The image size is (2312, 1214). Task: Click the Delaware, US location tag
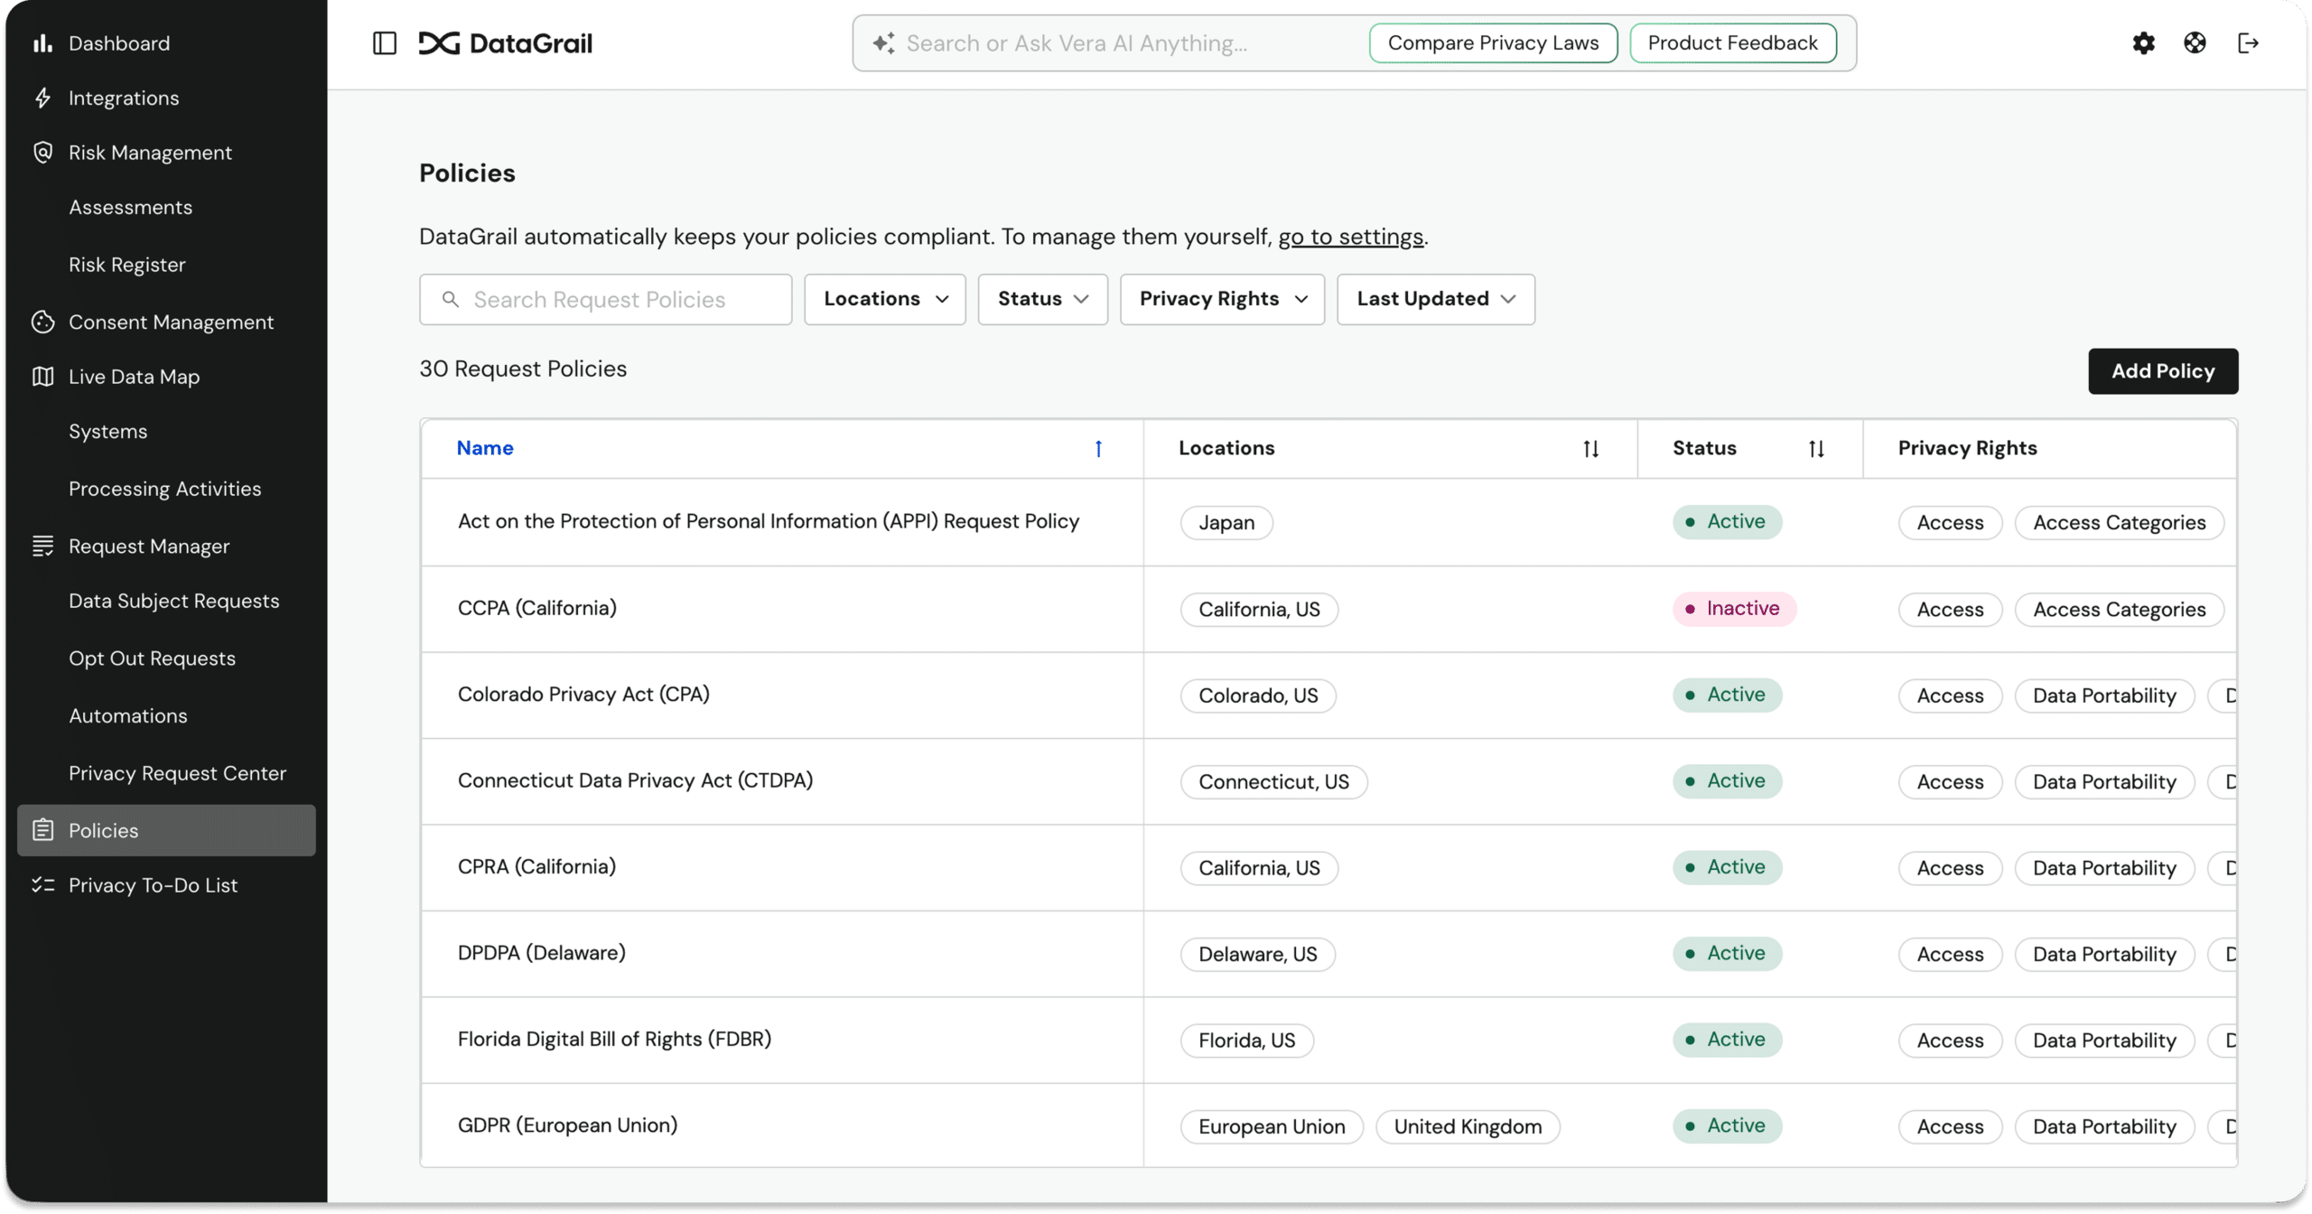(x=1257, y=954)
